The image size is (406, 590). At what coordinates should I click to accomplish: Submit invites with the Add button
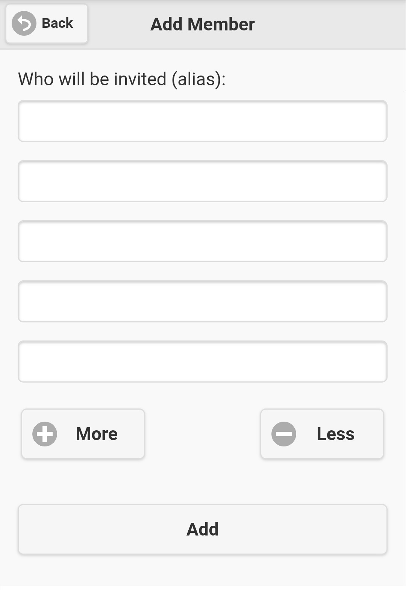click(x=203, y=529)
